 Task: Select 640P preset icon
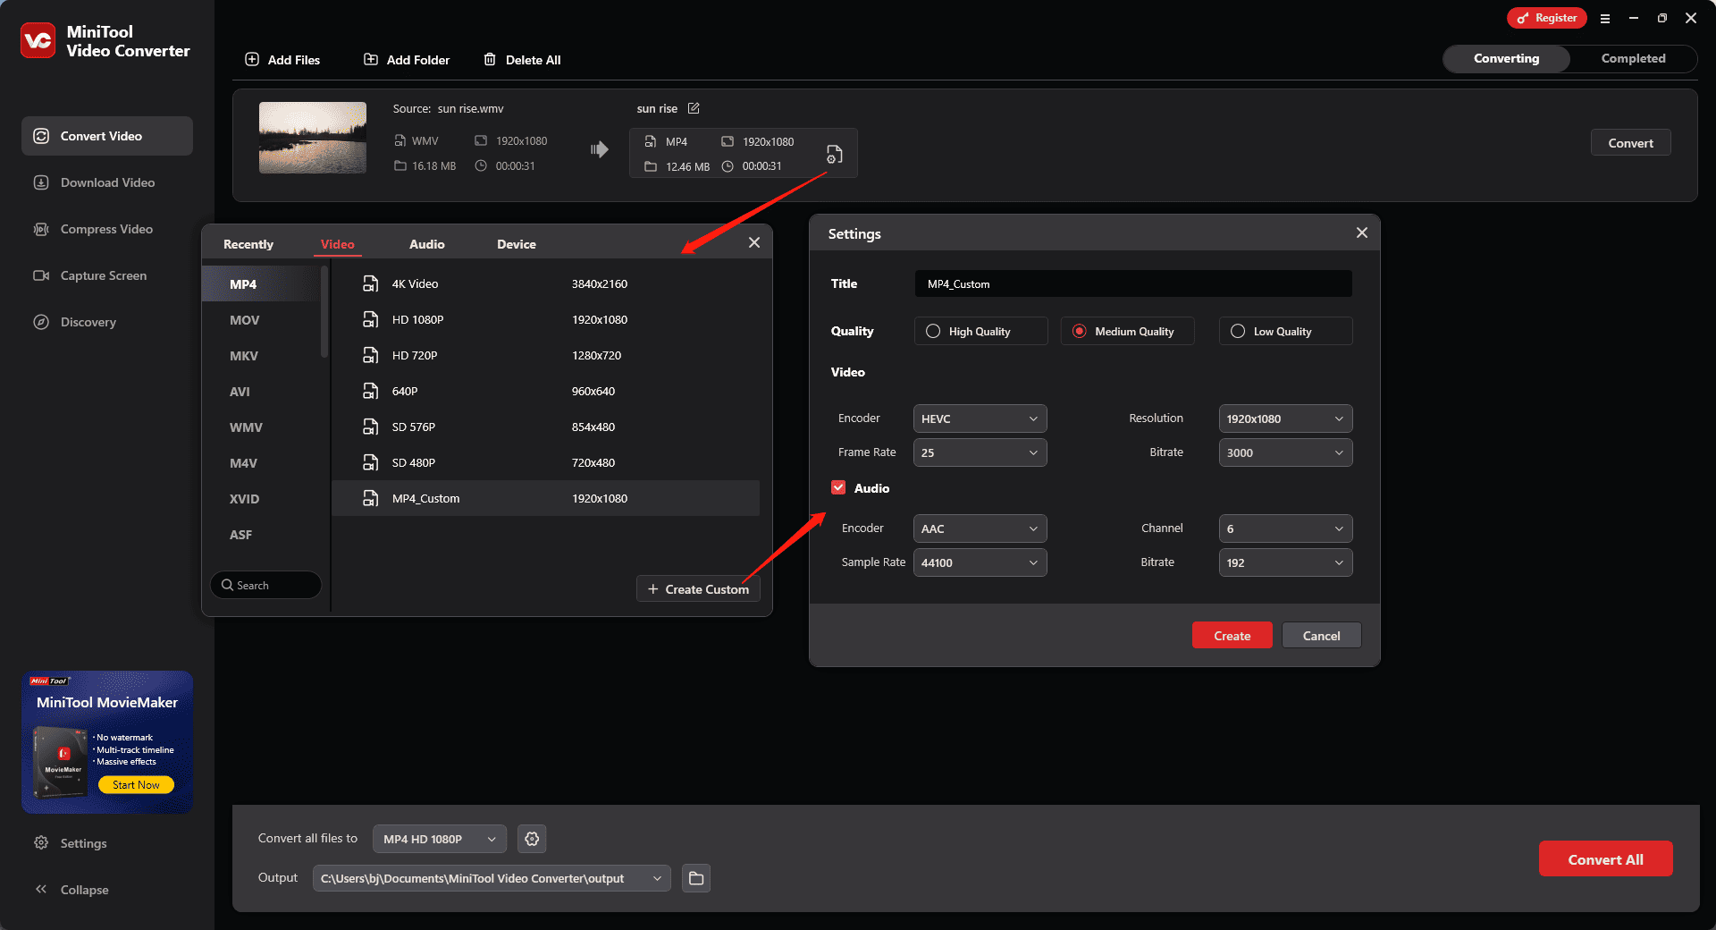(370, 391)
